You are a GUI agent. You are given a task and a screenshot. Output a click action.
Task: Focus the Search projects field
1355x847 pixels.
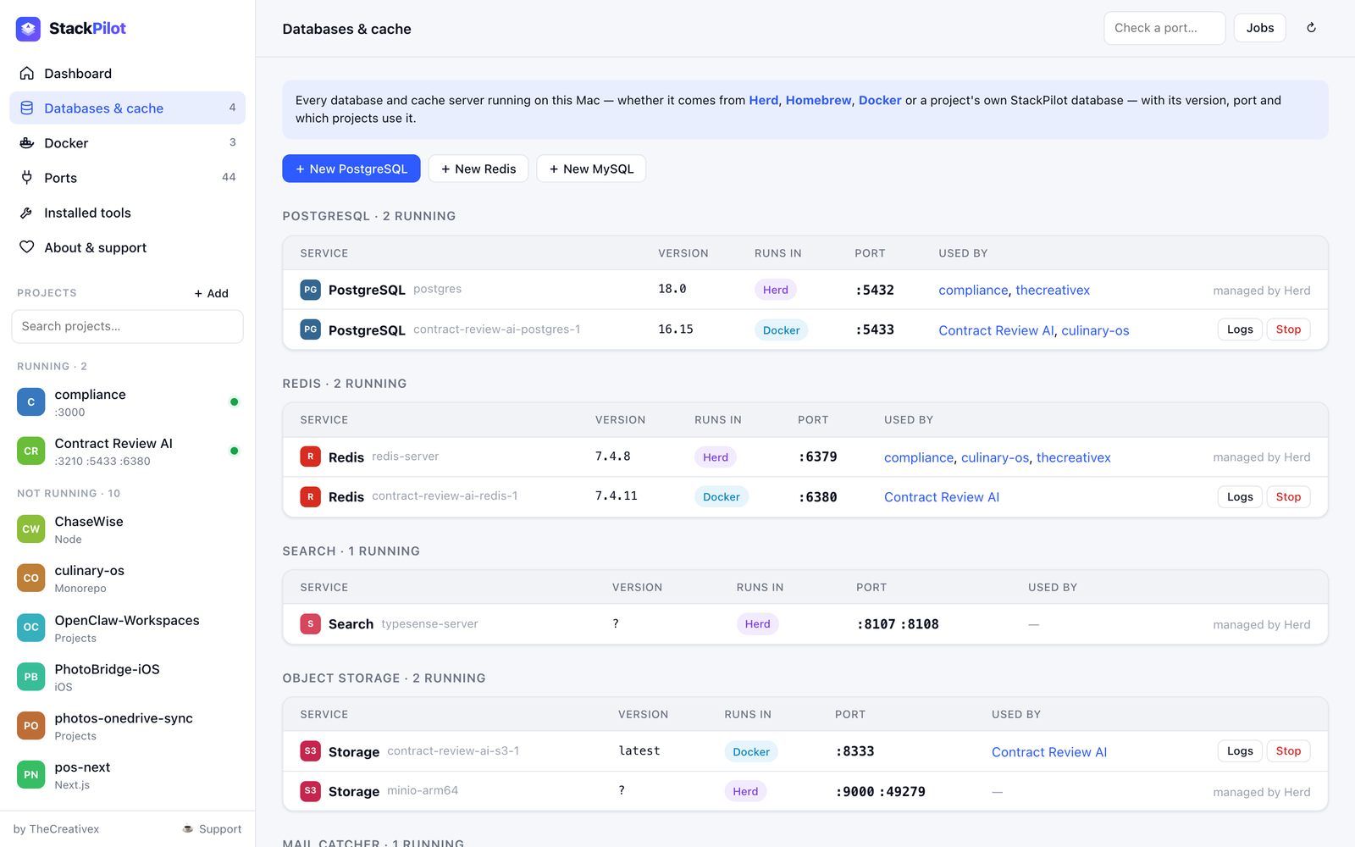tap(127, 326)
